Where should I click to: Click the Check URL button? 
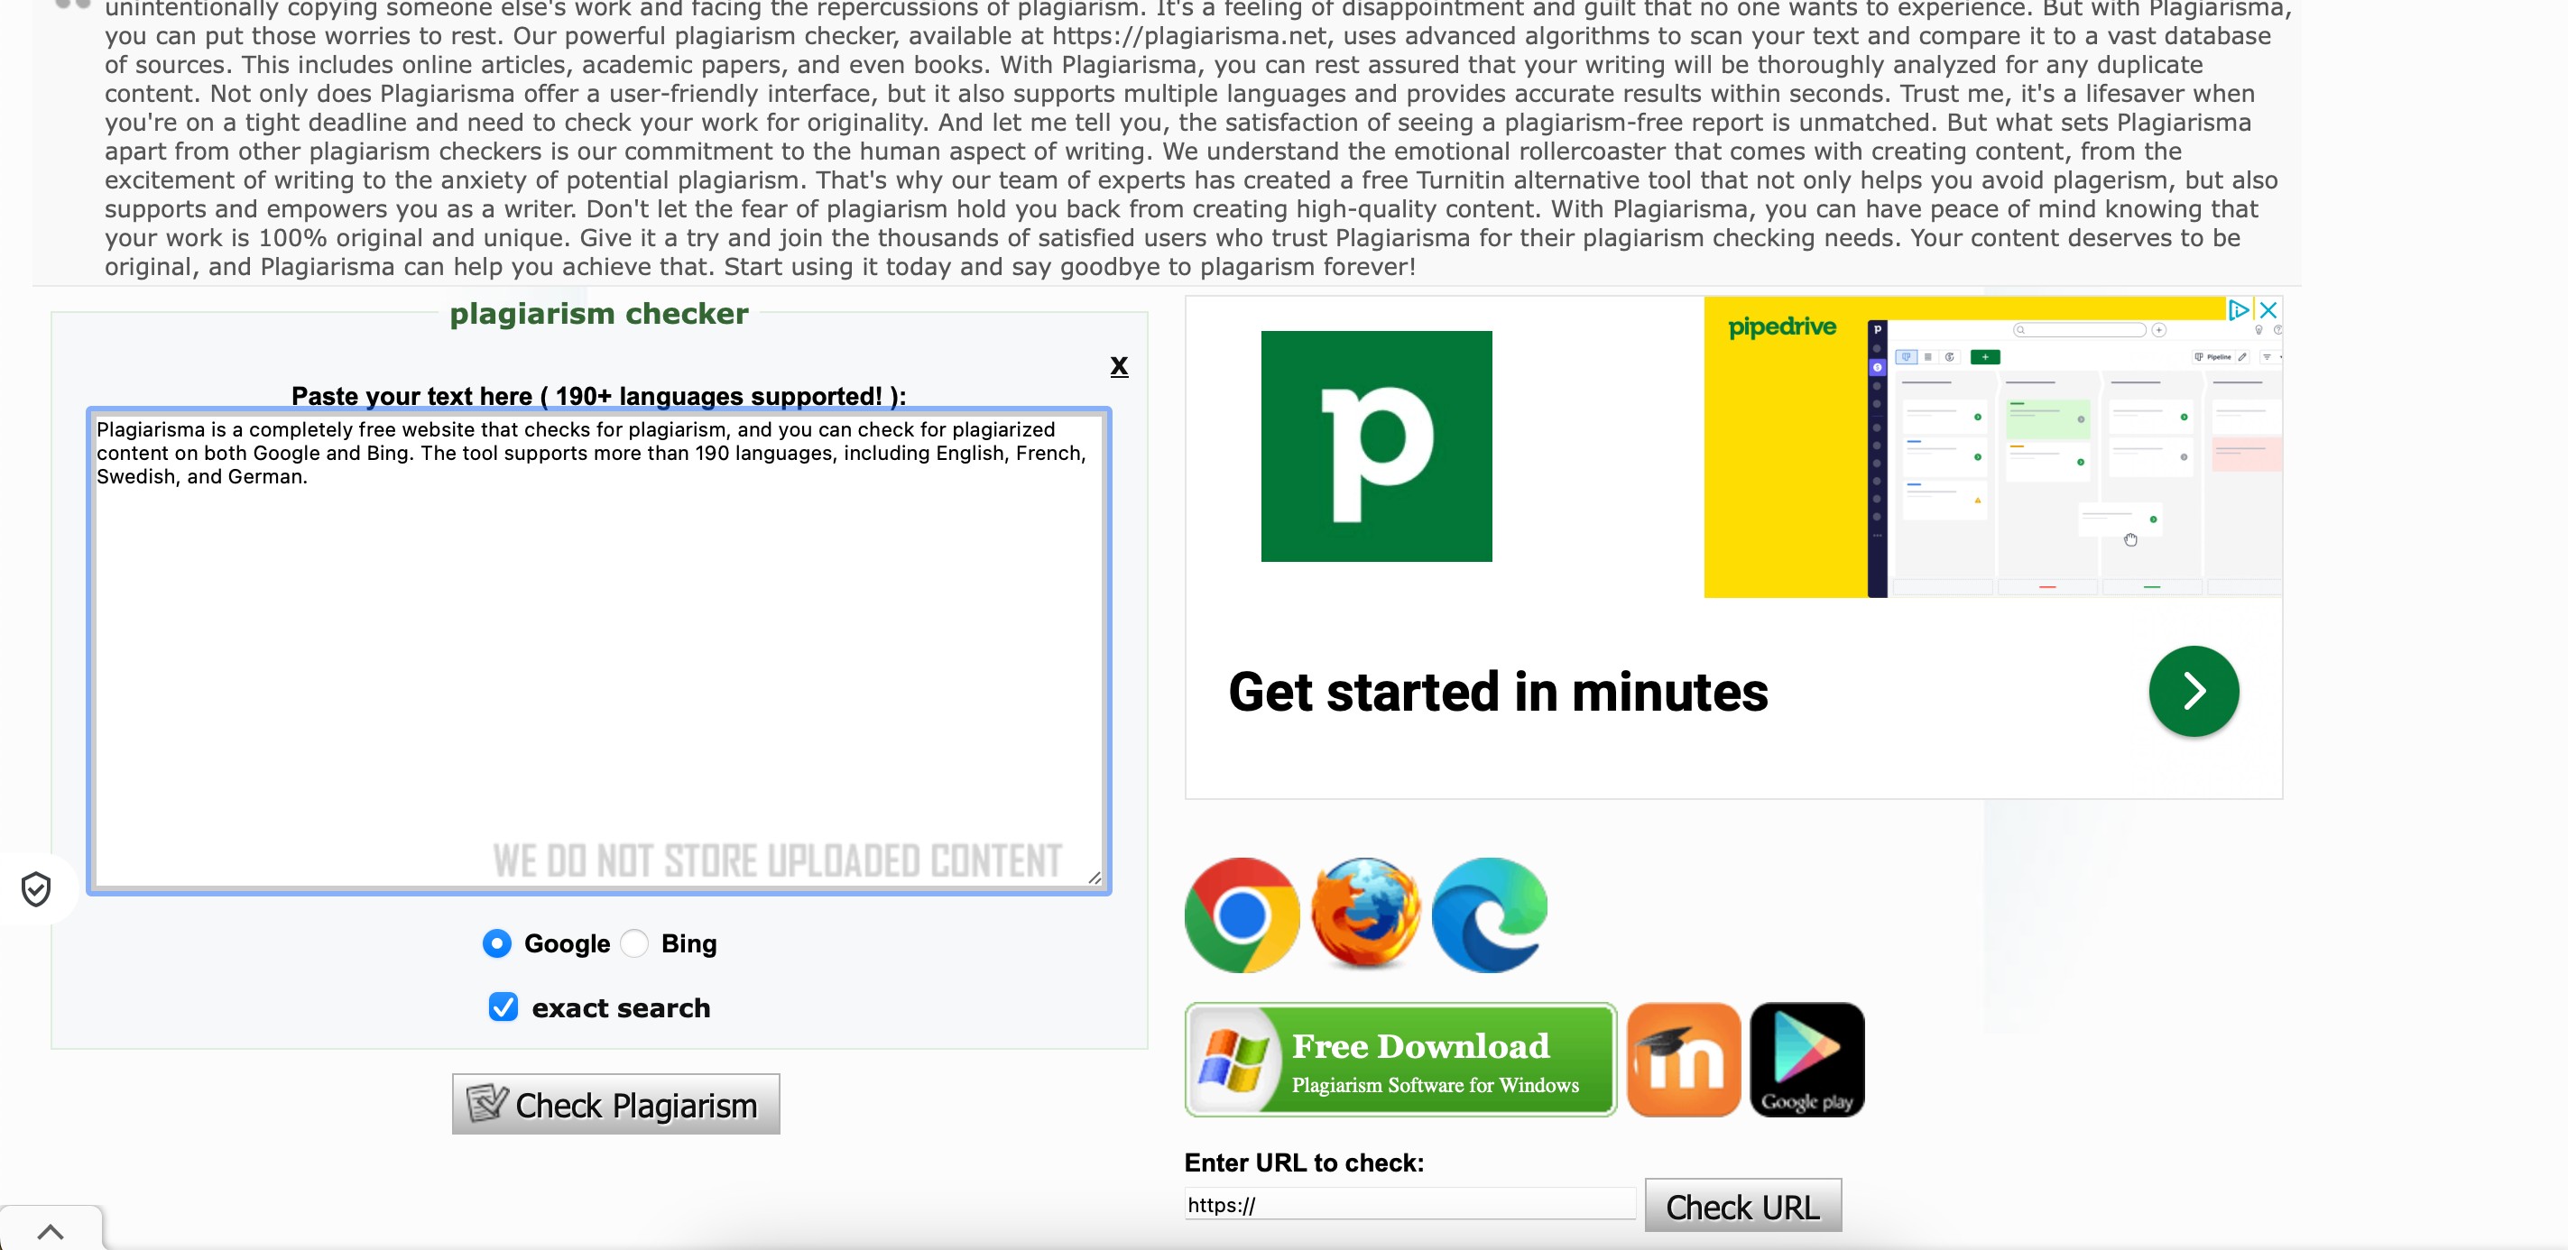[1742, 1206]
